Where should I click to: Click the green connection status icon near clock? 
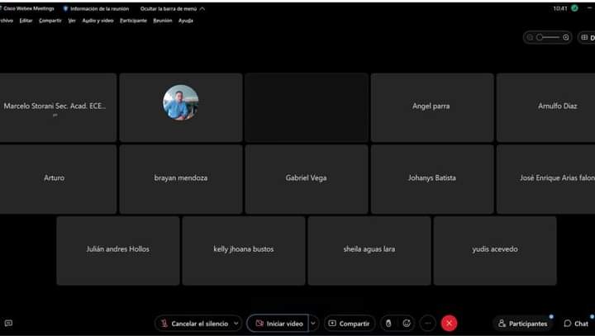point(574,8)
